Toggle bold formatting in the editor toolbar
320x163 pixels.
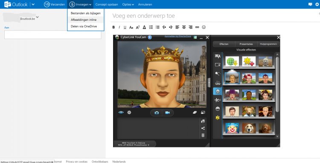tap(113, 27)
